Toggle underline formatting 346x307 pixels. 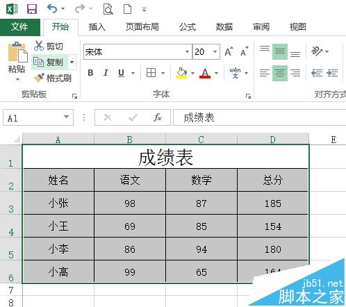(x=121, y=73)
